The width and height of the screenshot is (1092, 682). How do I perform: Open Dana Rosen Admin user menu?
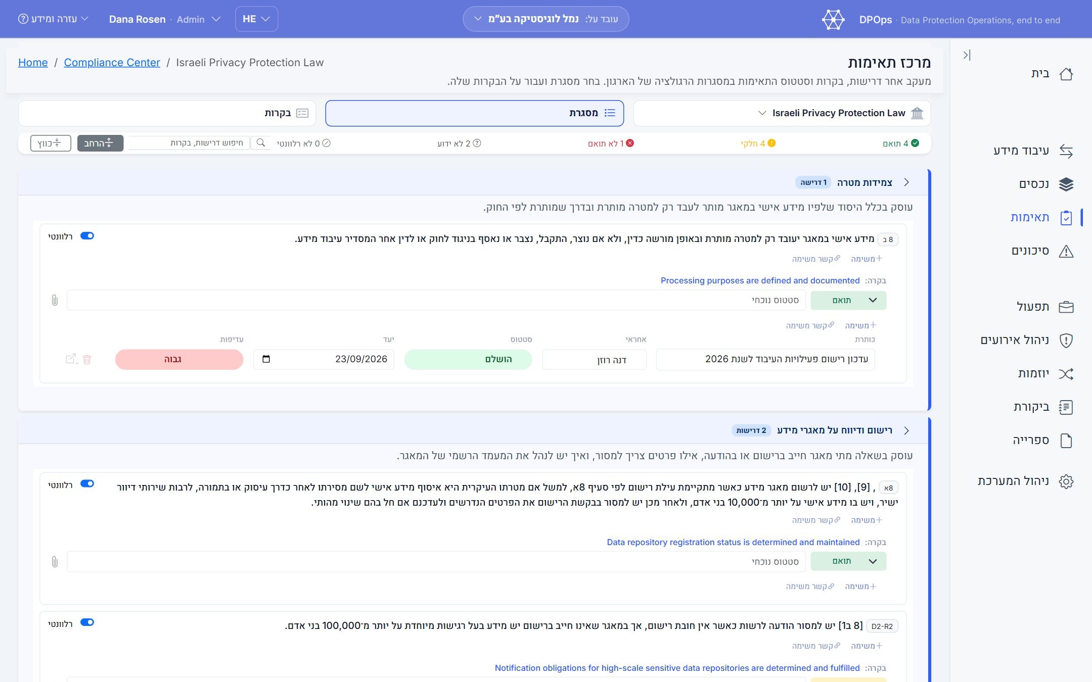[165, 19]
